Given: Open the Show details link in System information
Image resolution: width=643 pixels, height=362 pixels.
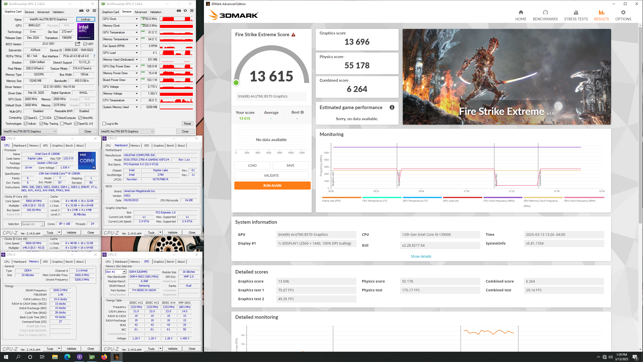Looking at the screenshot, I should tap(421, 256).
